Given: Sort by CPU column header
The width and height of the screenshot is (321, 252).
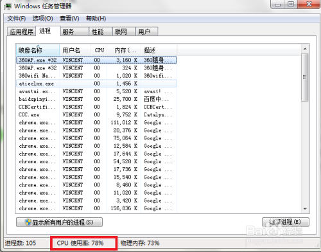Looking at the screenshot, I should point(99,50).
